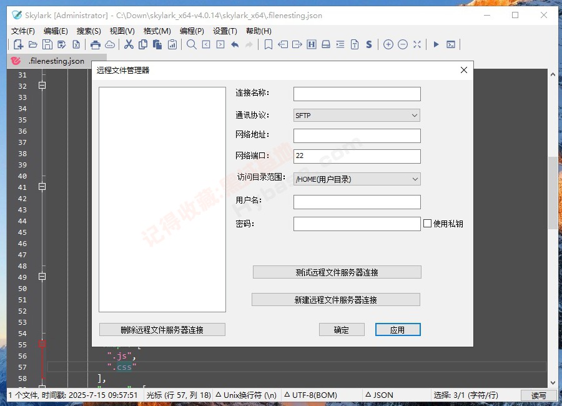Click the Save As toolbar icon
The width and height of the screenshot is (562, 406).
pos(62,44)
